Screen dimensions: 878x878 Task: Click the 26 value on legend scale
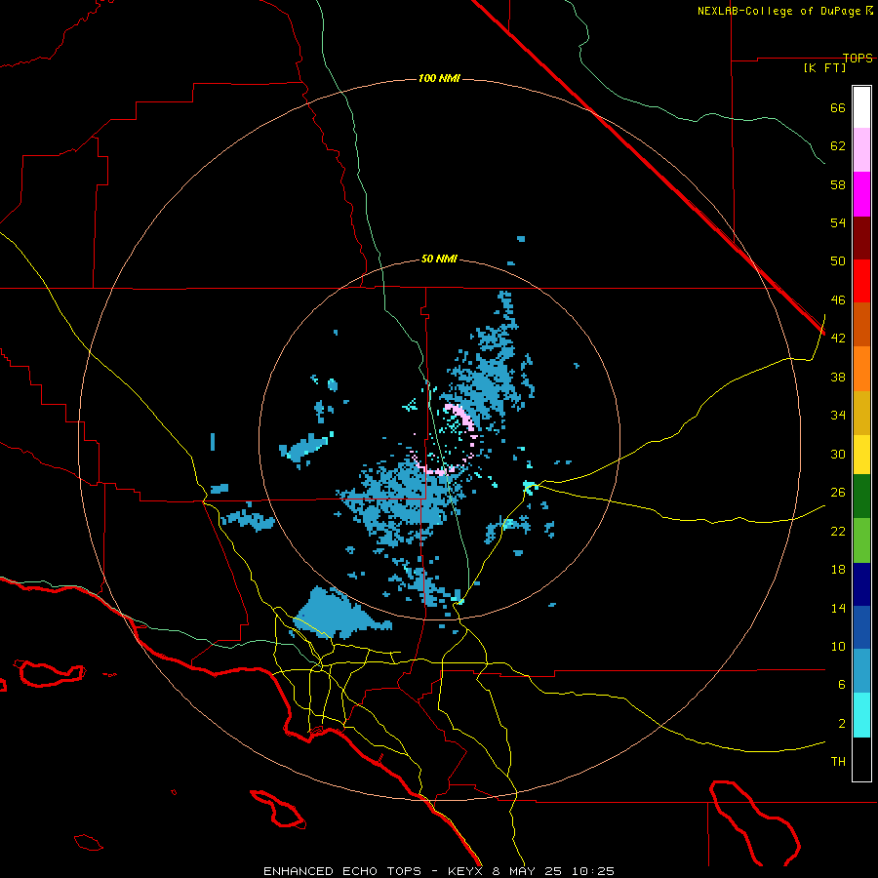pyautogui.click(x=838, y=493)
